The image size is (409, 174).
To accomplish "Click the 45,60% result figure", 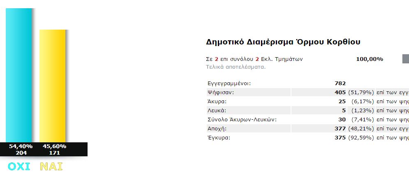I will tap(54, 146).
